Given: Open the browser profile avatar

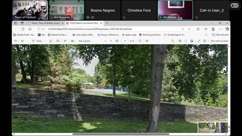Looking at the screenshot, I should coord(213,29).
